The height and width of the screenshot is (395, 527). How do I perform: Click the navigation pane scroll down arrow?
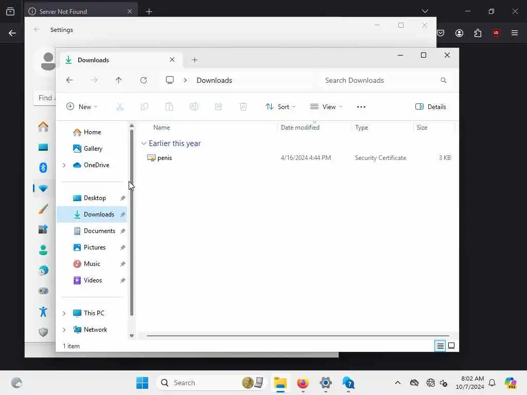(132, 335)
